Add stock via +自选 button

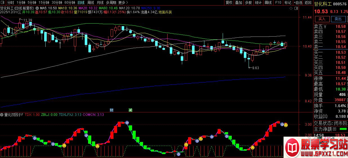(298, 3)
